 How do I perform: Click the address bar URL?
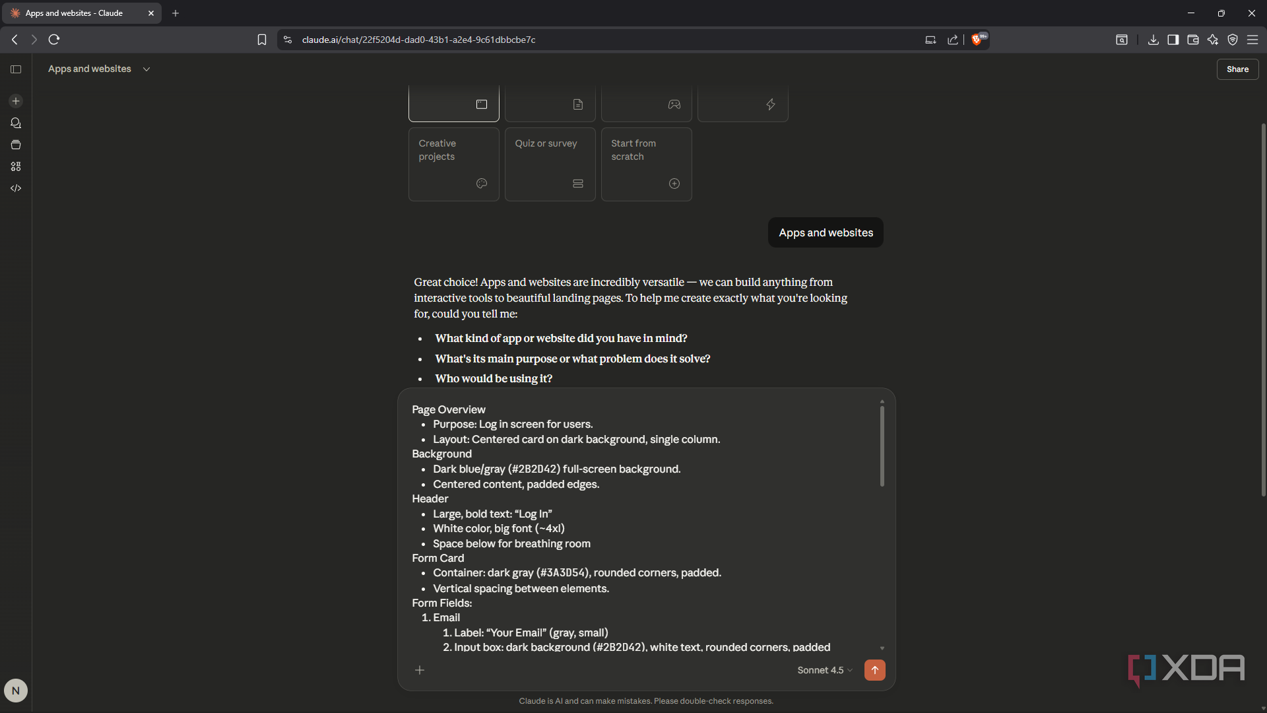coord(418,40)
